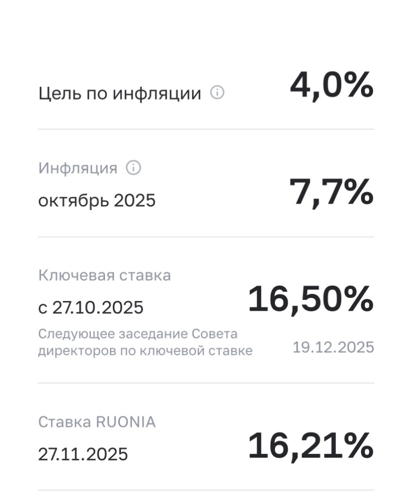This screenshot has height=504, width=410.
Task: Click divider line below next meeting row
Action: (206, 383)
